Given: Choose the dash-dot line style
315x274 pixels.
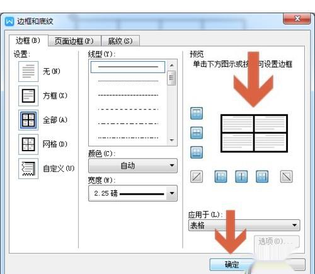Looking at the screenshot, I should [x=128, y=123].
